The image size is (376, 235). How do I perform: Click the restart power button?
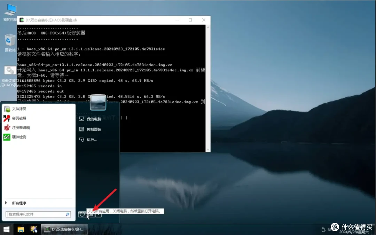86,214
